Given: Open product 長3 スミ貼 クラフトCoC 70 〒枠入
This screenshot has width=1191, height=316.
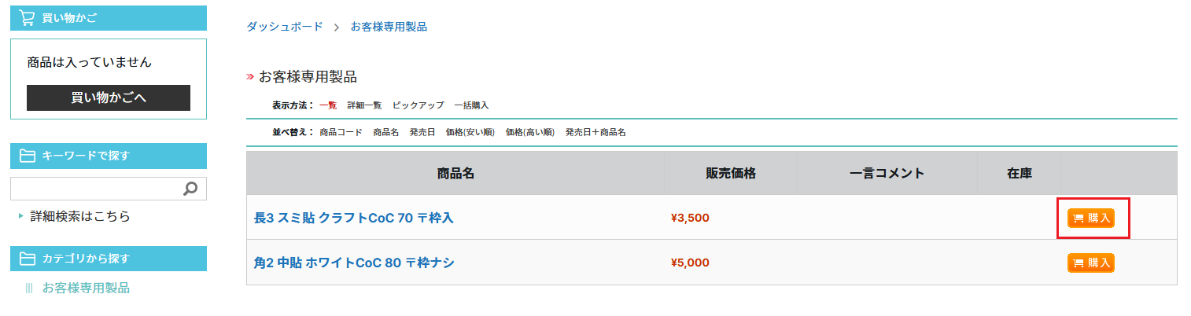Looking at the screenshot, I should (x=354, y=218).
